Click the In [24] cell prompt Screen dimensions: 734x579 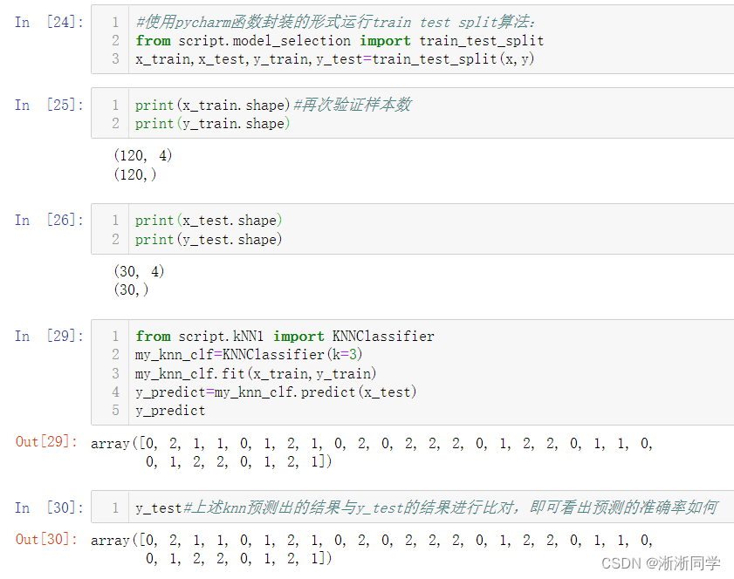pyautogui.click(x=49, y=22)
